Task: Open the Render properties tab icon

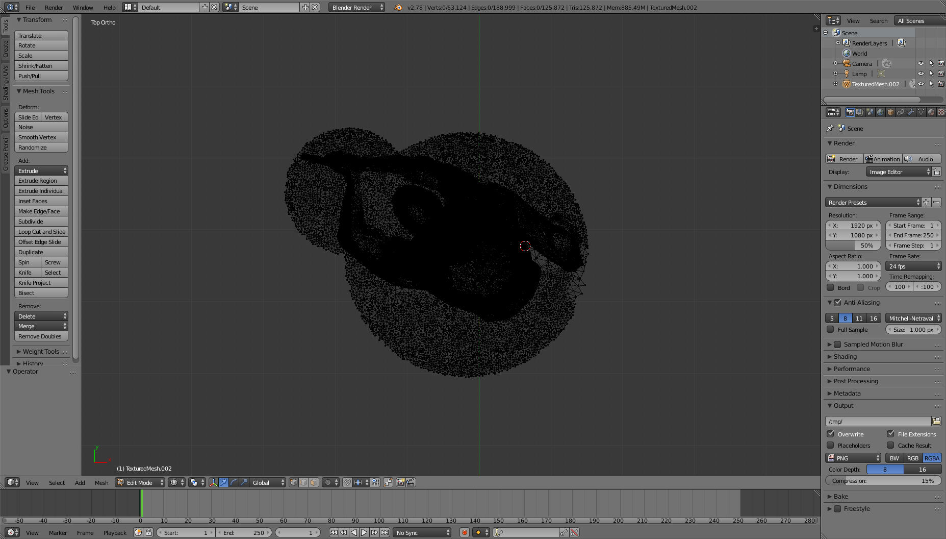Action: tap(850, 112)
